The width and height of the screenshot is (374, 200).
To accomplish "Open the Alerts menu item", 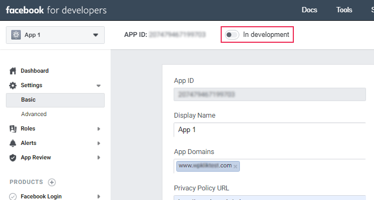I will coord(29,143).
